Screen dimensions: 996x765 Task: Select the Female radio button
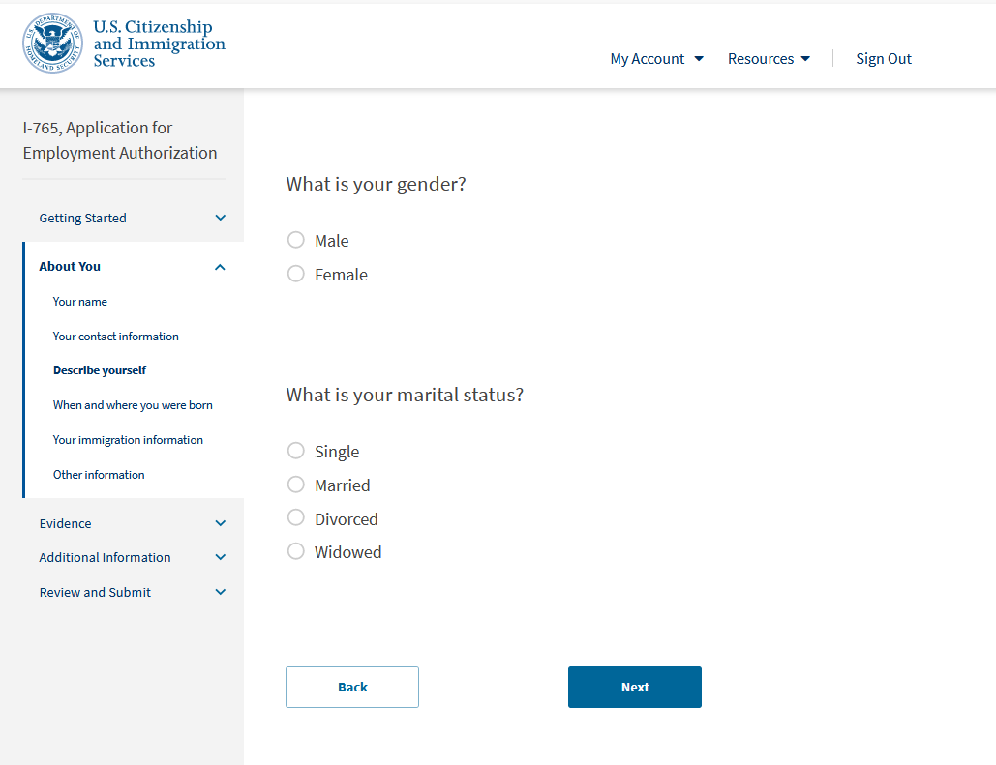296,274
